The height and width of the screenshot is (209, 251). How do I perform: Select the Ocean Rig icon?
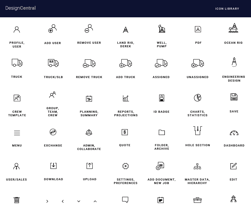233,28
